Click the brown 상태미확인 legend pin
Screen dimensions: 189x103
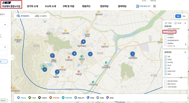pyautogui.click(x=51, y=98)
